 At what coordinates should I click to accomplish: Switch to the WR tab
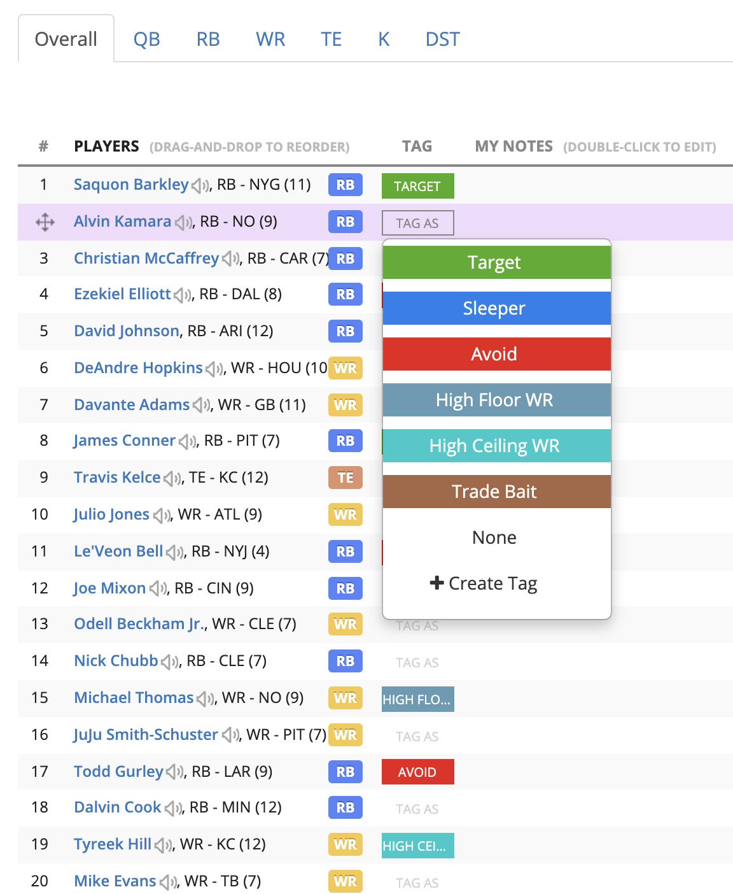click(x=270, y=39)
